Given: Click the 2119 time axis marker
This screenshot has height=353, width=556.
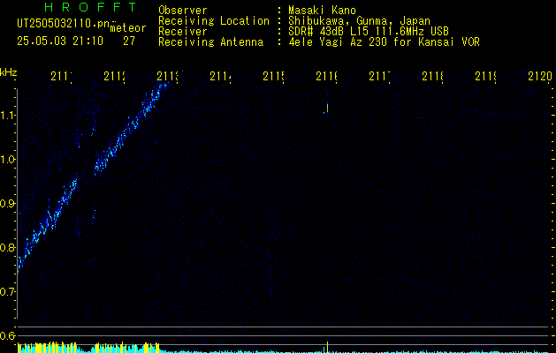Looking at the screenshot, I should click(x=486, y=77).
